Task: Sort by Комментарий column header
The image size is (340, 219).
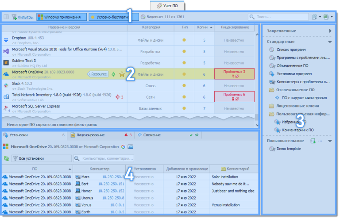Action: tap(235, 169)
